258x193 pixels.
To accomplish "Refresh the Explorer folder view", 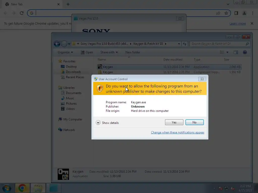I will click(185, 44).
